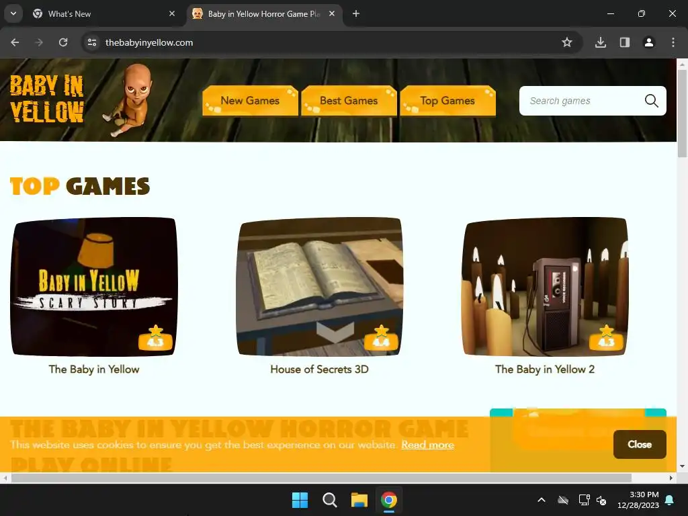Open the notifications bell icon

tap(670, 500)
